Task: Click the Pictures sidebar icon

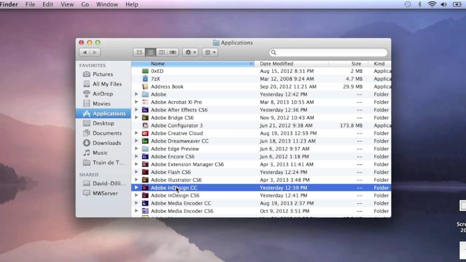Action: coord(86,74)
